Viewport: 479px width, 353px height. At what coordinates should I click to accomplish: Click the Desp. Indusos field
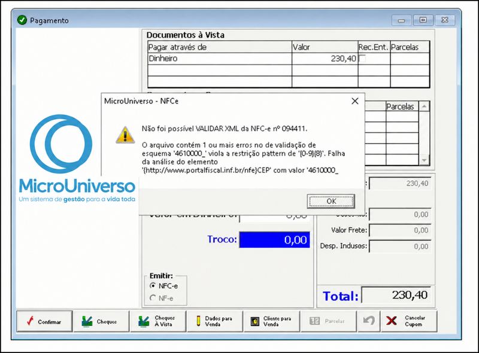point(400,246)
